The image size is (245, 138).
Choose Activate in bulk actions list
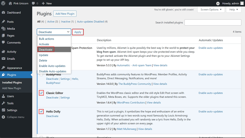click(x=54, y=44)
